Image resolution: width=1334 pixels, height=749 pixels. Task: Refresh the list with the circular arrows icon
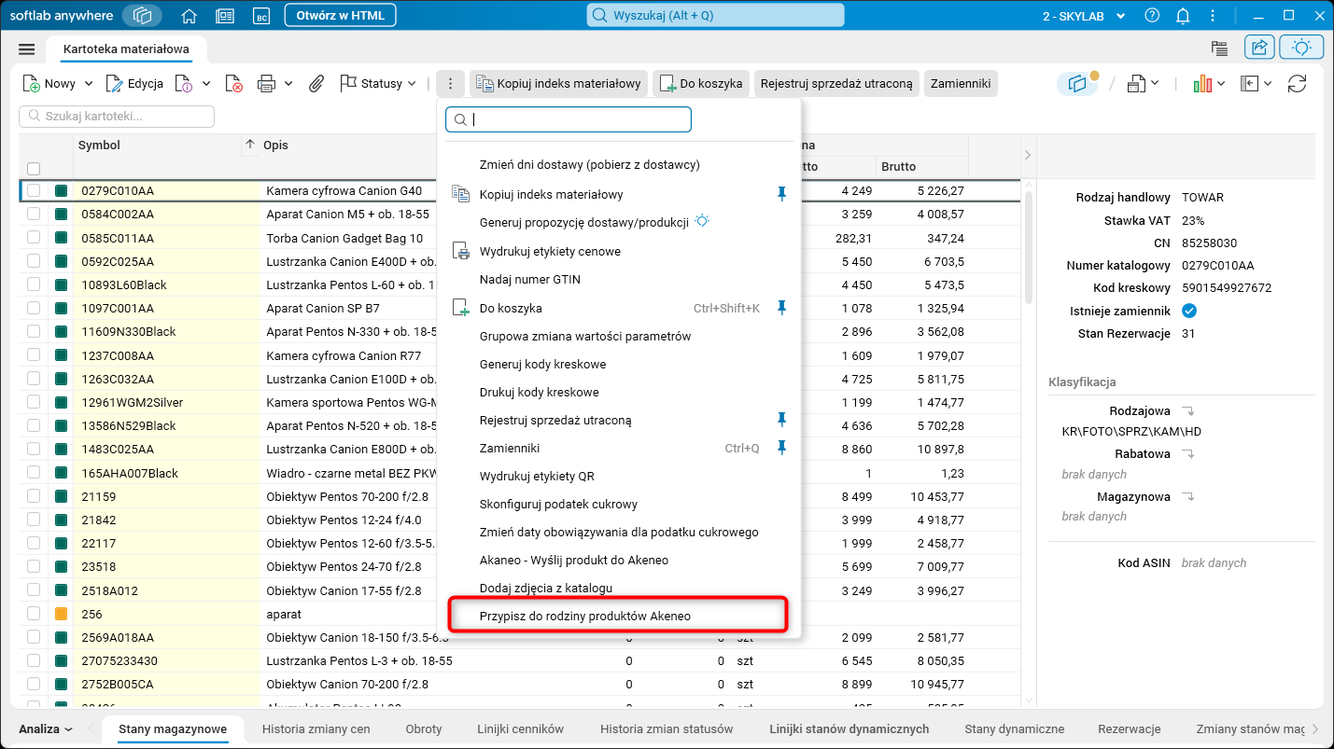(1297, 84)
